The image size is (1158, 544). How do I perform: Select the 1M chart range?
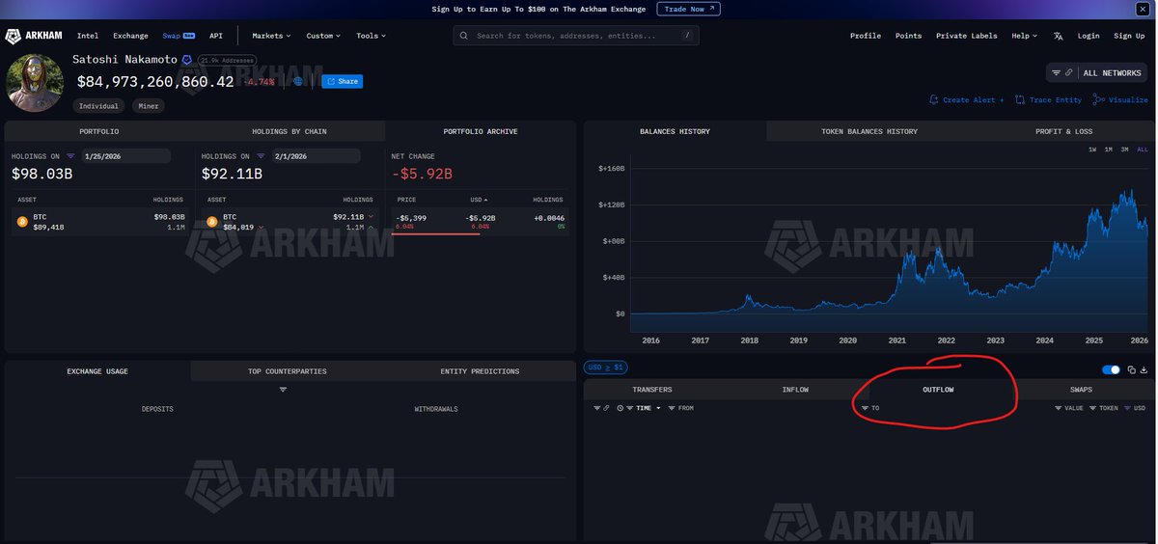coord(1109,150)
